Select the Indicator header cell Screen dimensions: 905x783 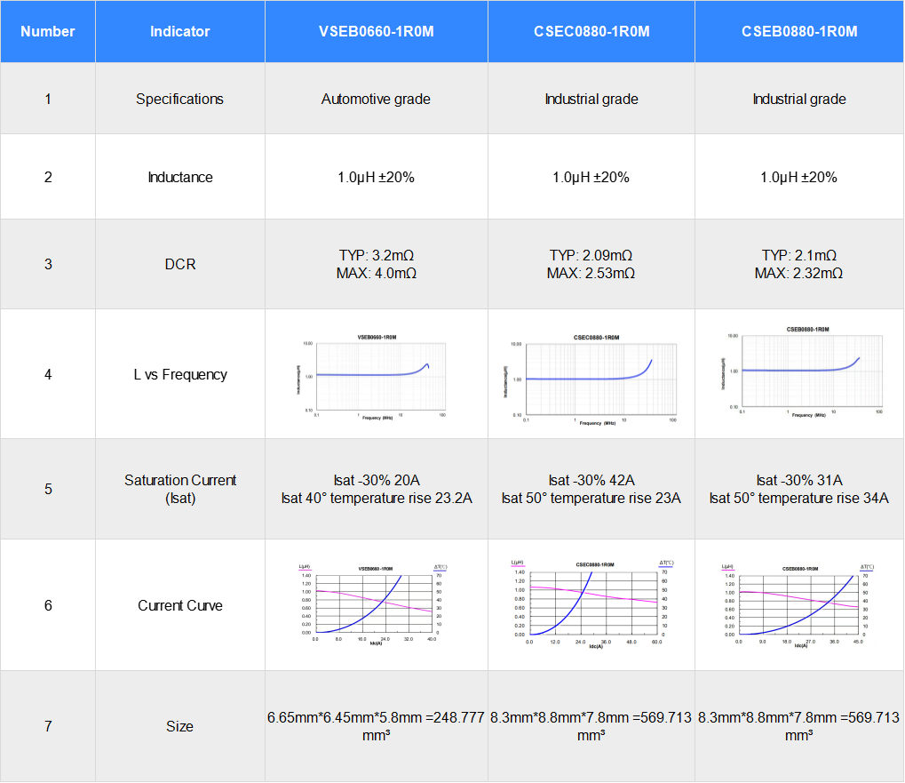pos(179,31)
